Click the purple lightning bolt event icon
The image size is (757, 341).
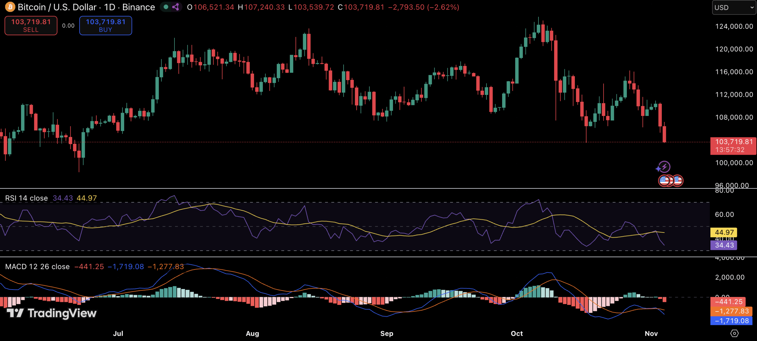(664, 167)
